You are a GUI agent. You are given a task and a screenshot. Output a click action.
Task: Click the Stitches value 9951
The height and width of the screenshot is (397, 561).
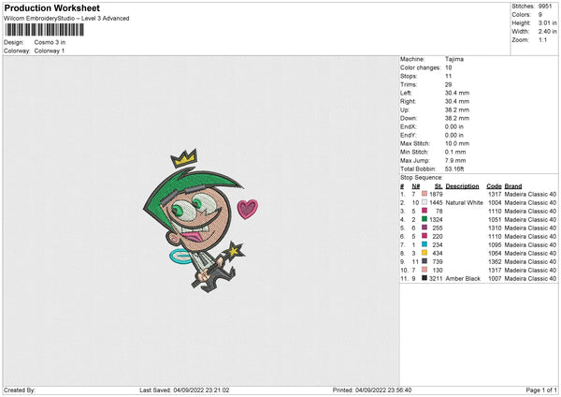[x=545, y=7]
